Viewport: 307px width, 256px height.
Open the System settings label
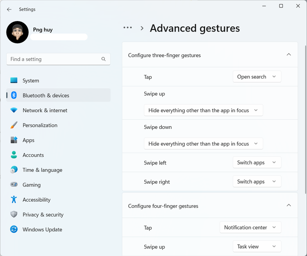(x=31, y=81)
